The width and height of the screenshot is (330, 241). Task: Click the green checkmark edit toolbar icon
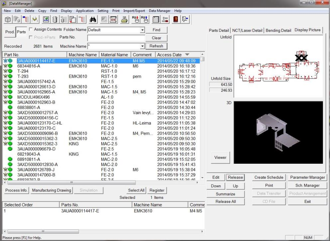coord(46,20)
